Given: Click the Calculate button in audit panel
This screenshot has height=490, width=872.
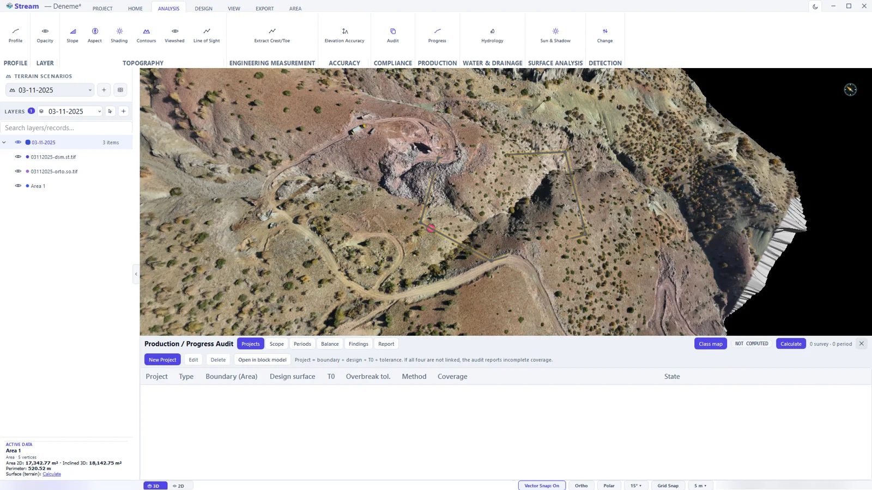Looking at the screenshot, I should tap(791, 344).
